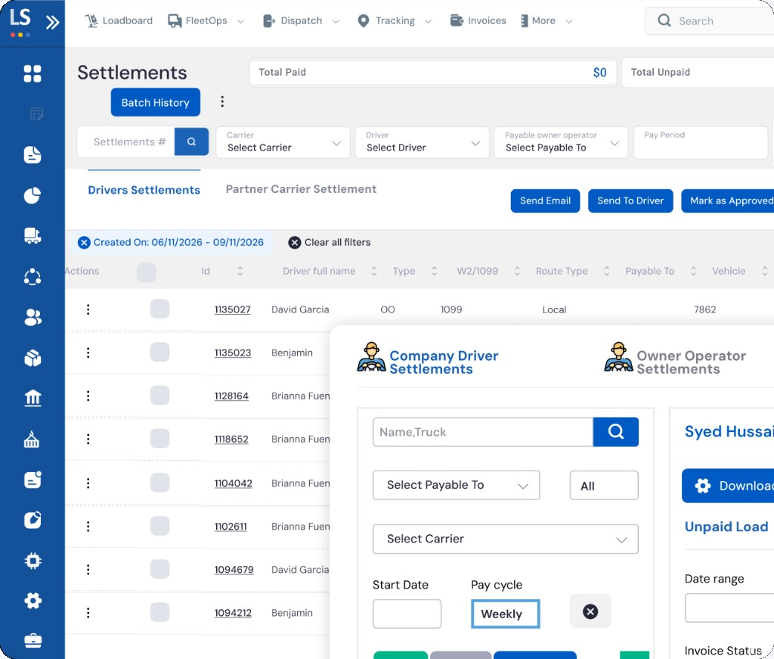Open the briefcase icon in sidebar
The width and height of the screenshot is (774, 659).
tap(33, 641)
